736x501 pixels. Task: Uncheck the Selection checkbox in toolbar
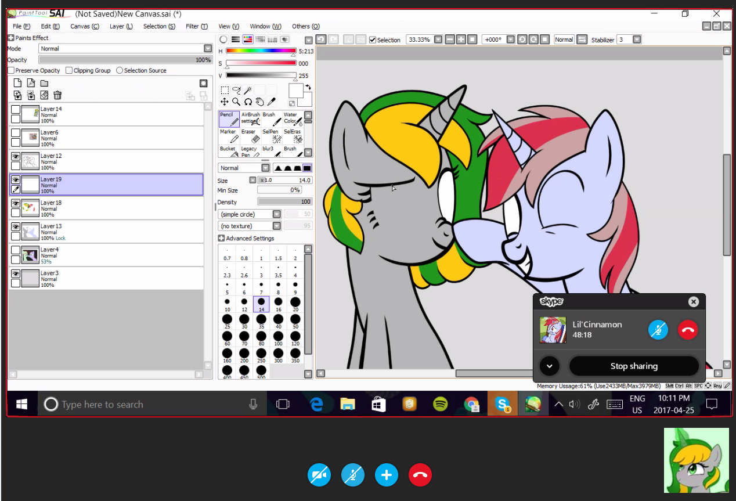point(373,39)
